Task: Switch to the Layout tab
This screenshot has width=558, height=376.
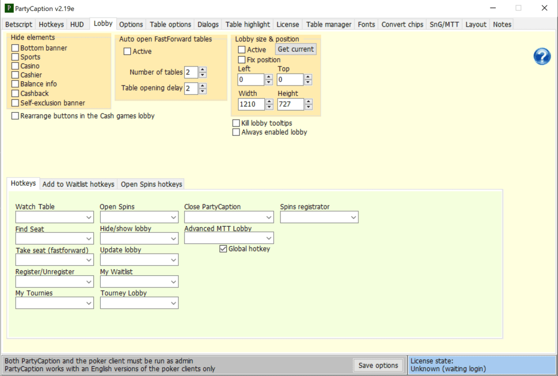Action: (476, 24)
